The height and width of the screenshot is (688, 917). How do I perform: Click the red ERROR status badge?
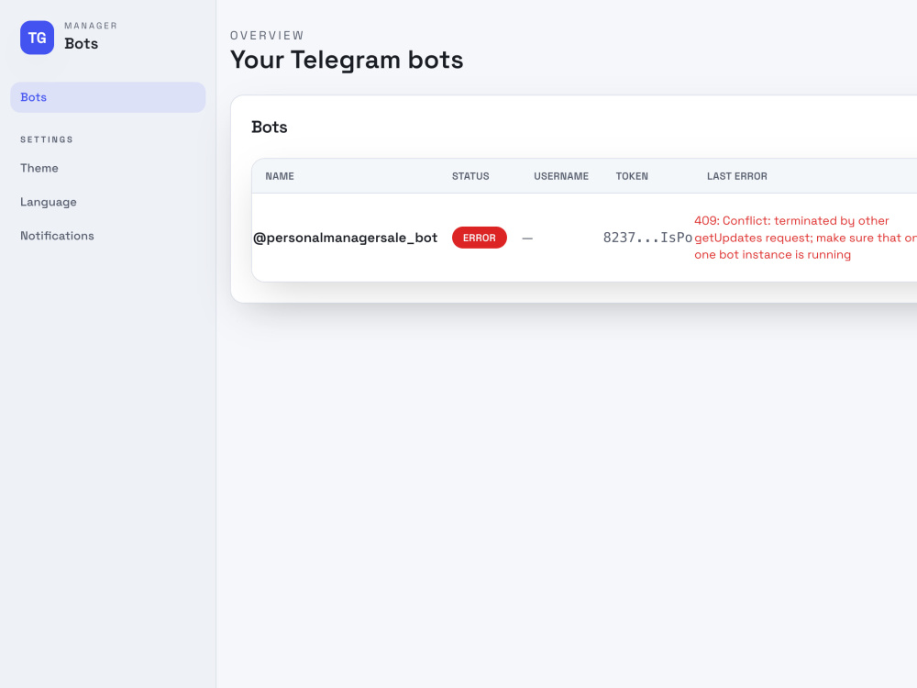[x=480, y=238]
